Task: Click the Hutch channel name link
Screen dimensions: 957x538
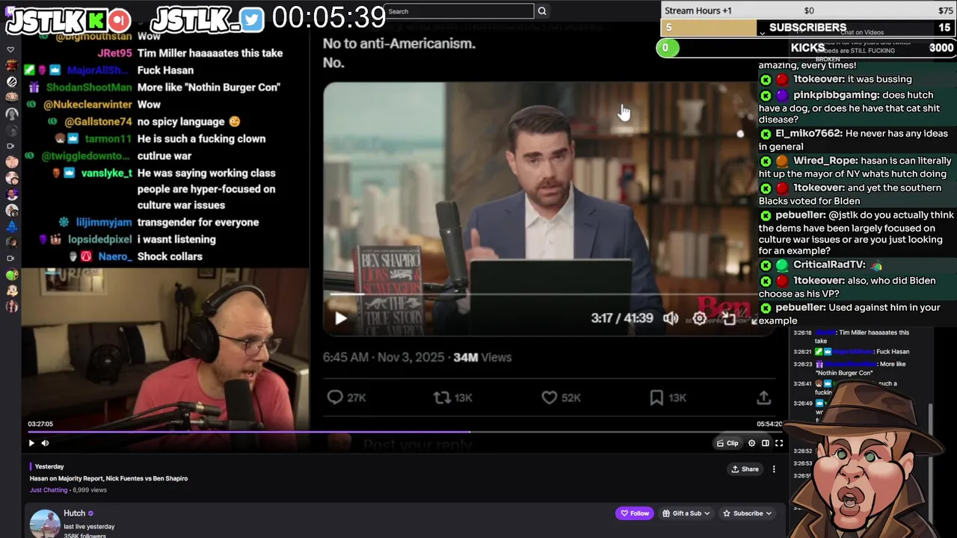Action: tap(75, 513)
